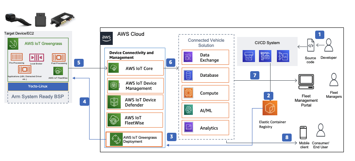
Task: Click the telematics control box photo
Action: 63,21
